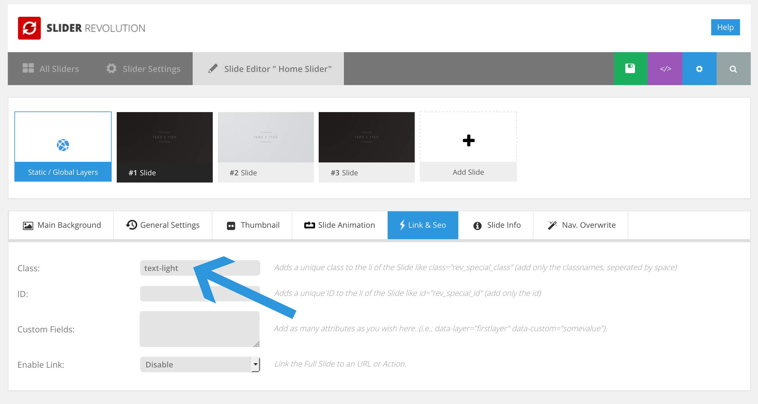
Task: Click the Slider Settings gear icon
Action: (x=112, y=68)
